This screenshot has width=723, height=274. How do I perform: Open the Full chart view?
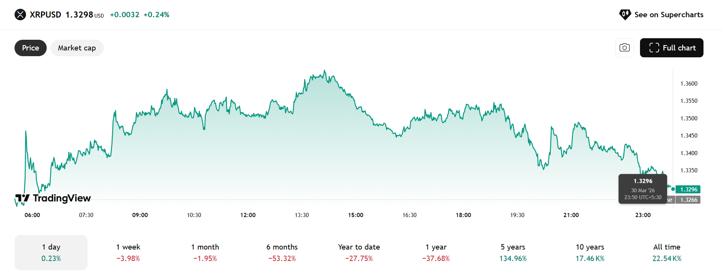pos(671,48)
